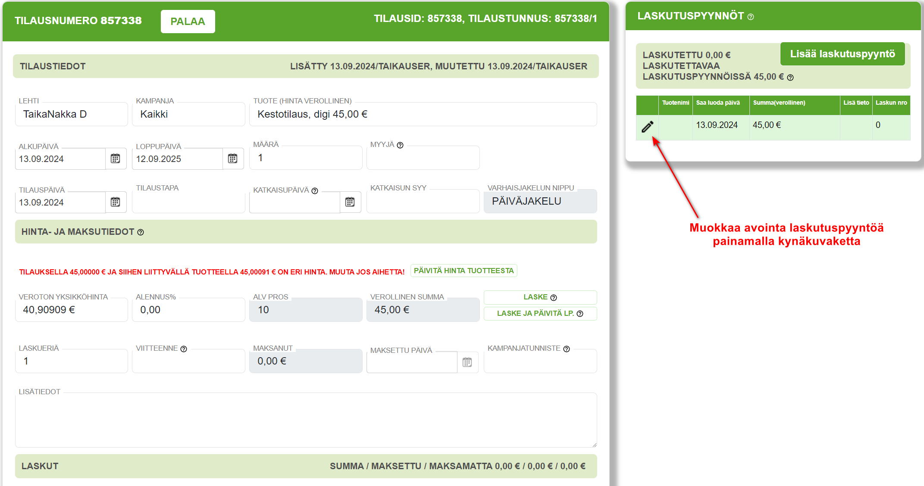924x486 pixels.
Task: Click the red price mismatch warning text
Action: pos(212,272)
